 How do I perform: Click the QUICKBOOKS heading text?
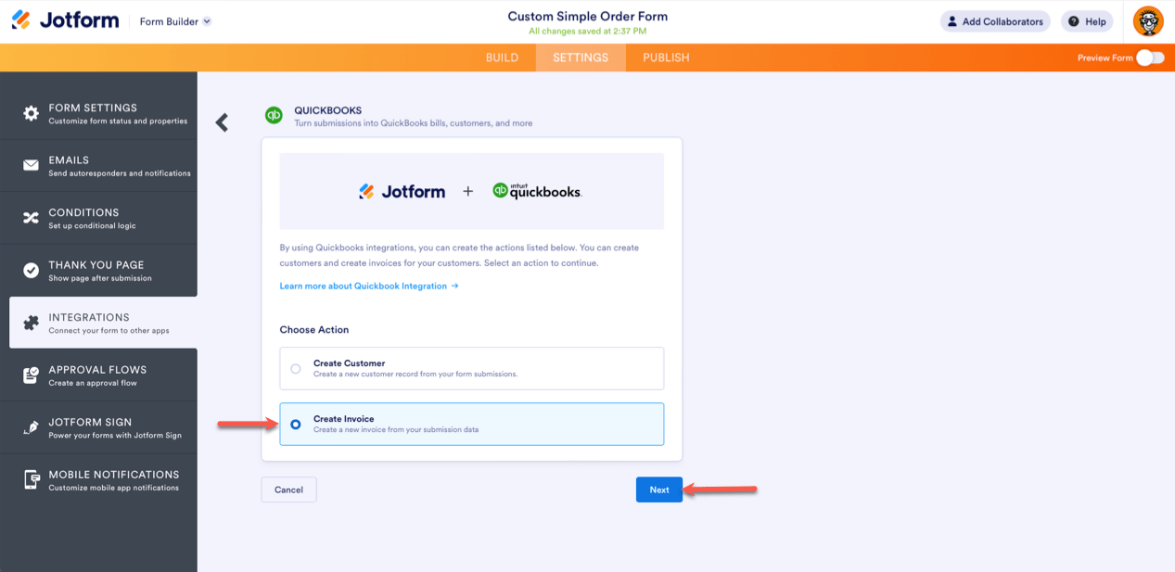tap(327, 110)
